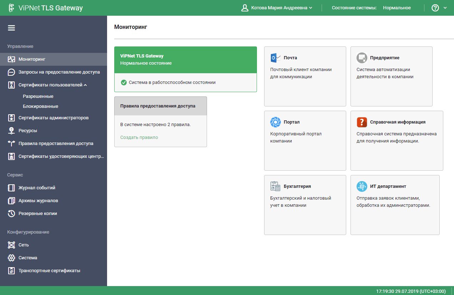The height and width of the screenshot is (295, 454).
Task: Open the Ресурсы section
Action: tap(54, 131)
